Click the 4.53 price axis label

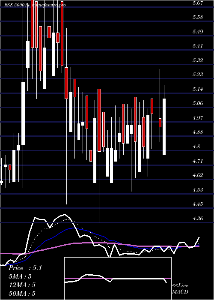click(197, 189)
